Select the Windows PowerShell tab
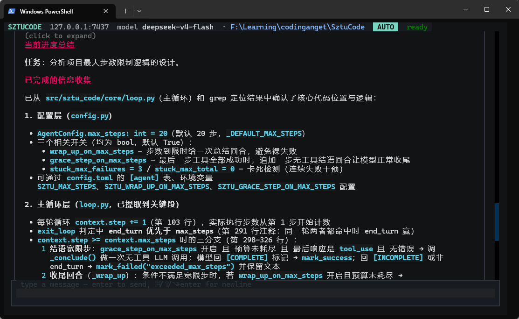This screenshot has width=519, height=319. point(60,11)
